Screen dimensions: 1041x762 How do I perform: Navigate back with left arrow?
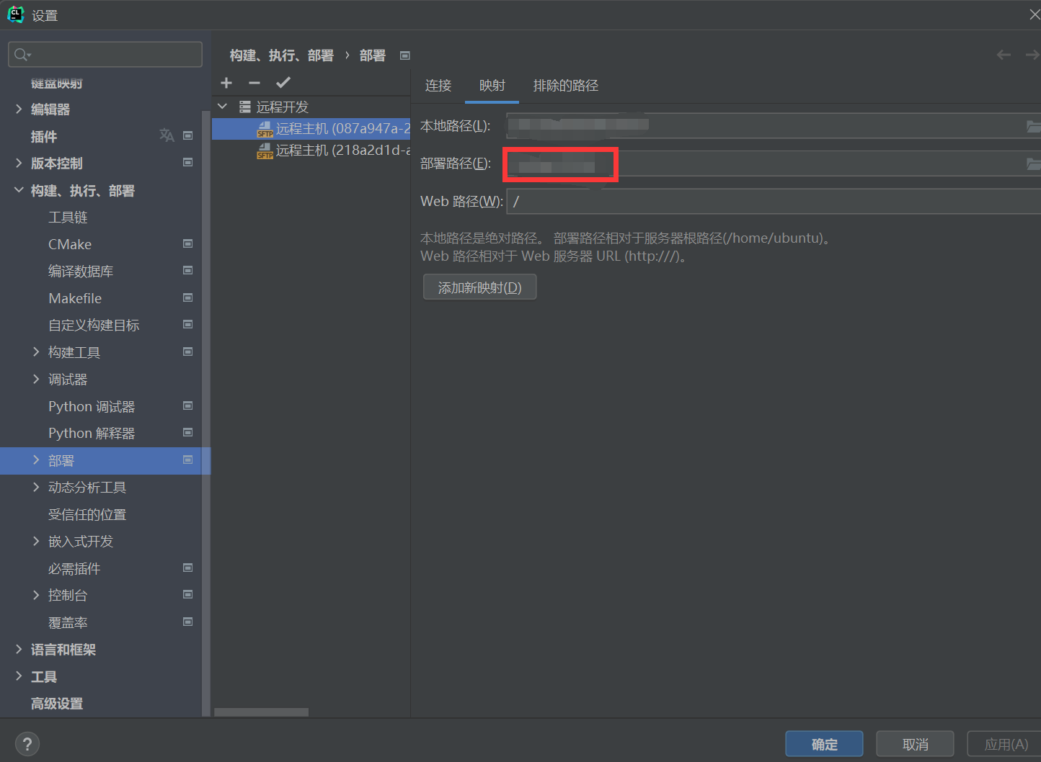coord(1004,55)
